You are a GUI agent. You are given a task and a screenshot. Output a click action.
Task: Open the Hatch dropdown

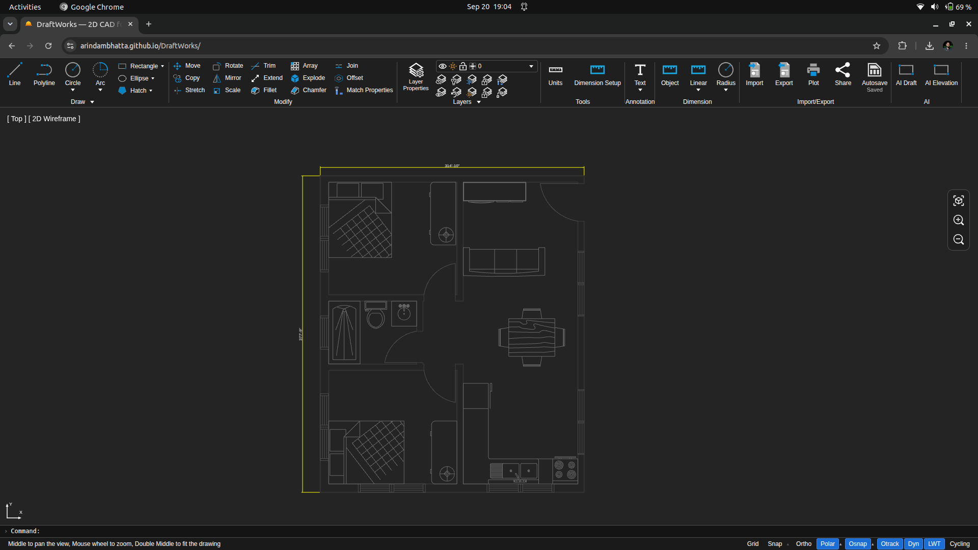coord(151,91)
